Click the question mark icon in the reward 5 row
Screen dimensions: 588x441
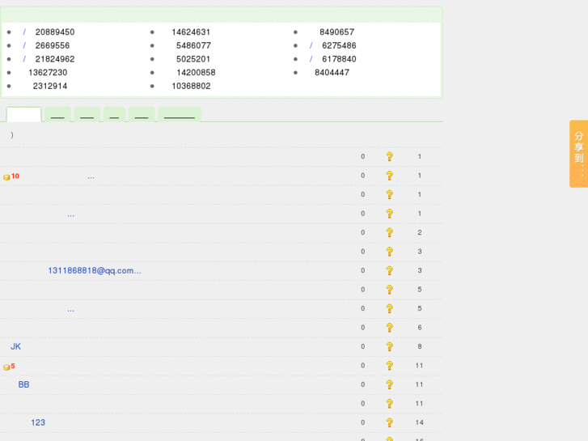tap(390, 366)
